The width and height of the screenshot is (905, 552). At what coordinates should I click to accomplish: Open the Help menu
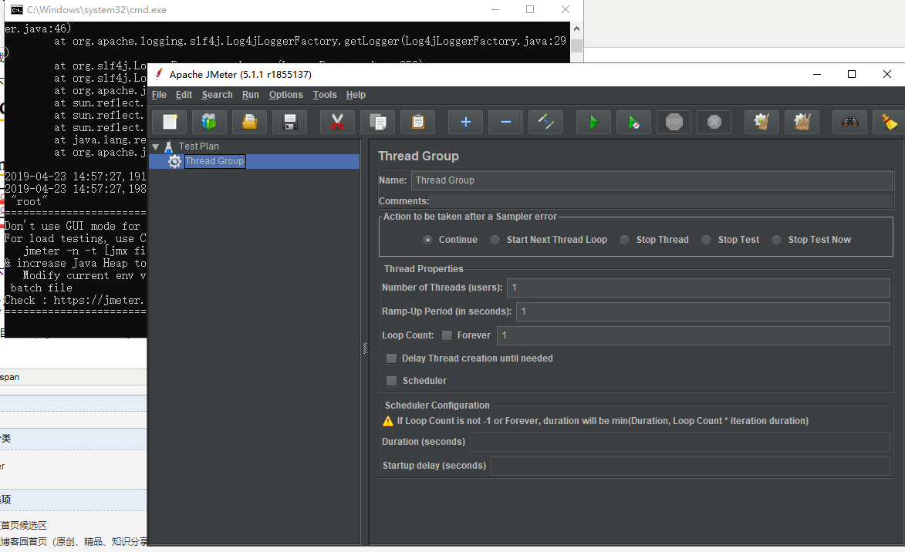[356, 95]
